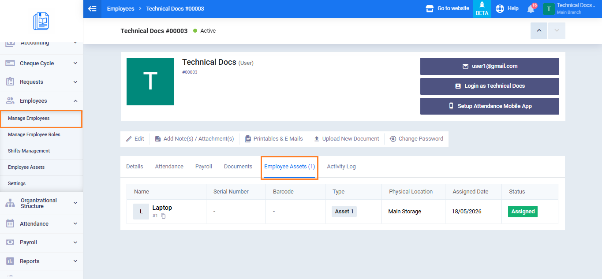Viewport: 602px width, 279px height.
Task: Copy asset ID icon next to #1
Action: (163, 216)
